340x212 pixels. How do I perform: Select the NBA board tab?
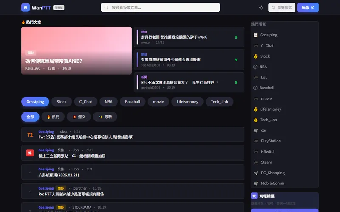(109, 102)
